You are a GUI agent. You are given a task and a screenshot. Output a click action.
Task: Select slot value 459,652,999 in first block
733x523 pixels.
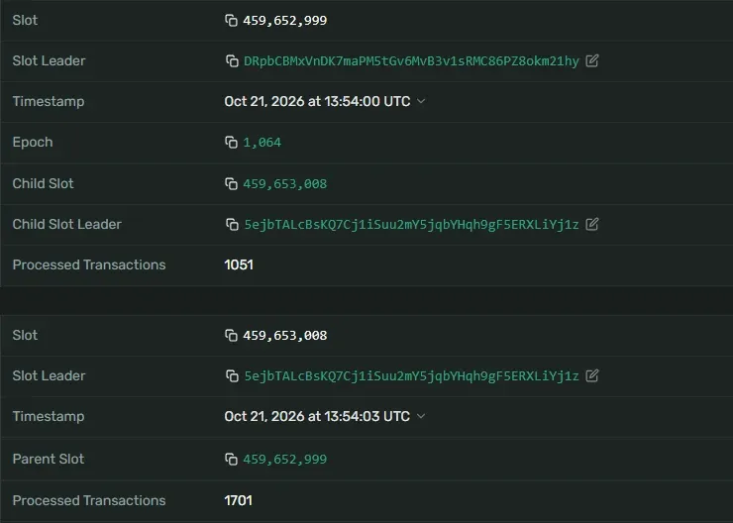point(284,21)
